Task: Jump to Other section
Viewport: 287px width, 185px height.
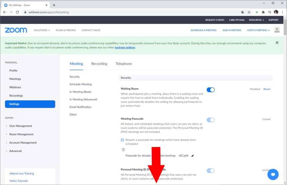Action: coord(73,115)
